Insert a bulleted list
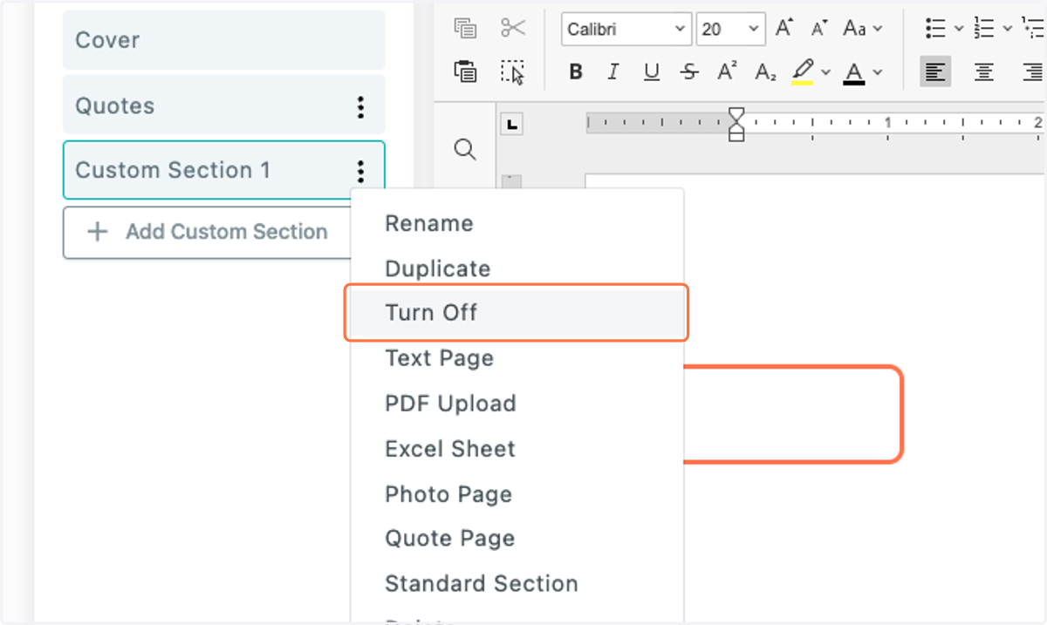The height and width of the screenshot is (625, 1047). tap(936, 29)
